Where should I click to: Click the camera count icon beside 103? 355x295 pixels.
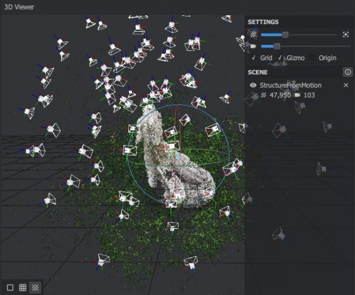pos(298,95)
